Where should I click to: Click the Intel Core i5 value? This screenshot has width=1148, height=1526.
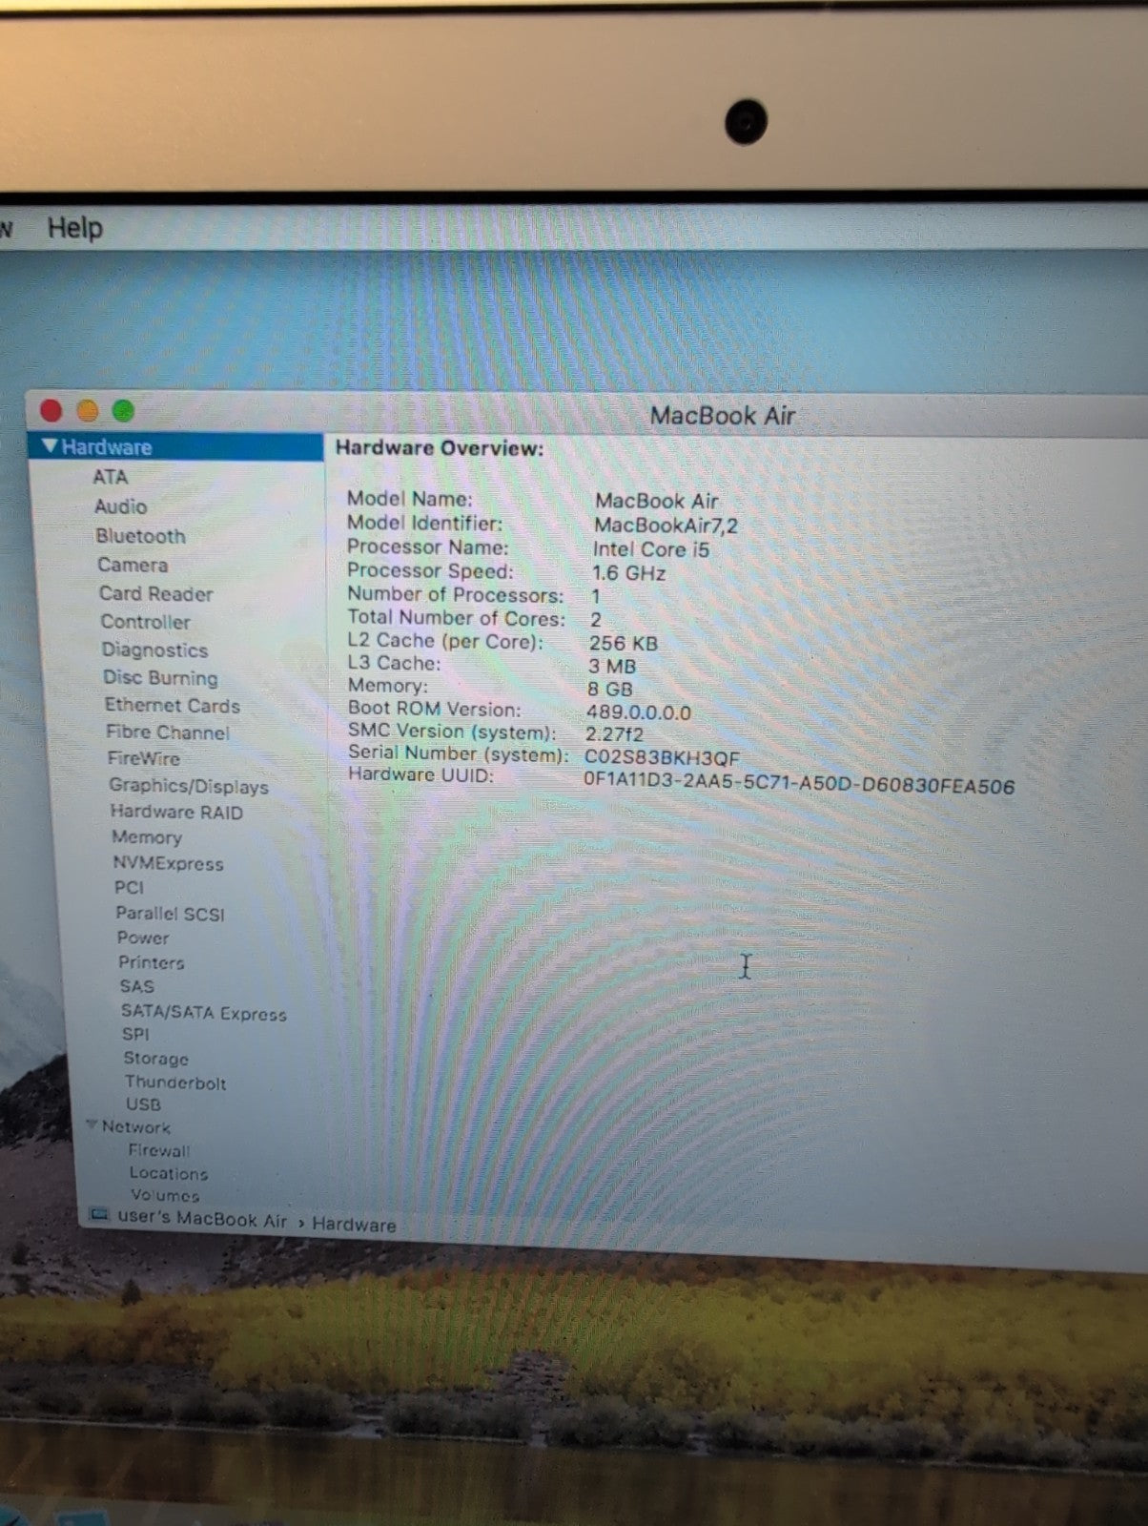pos(651,549)
